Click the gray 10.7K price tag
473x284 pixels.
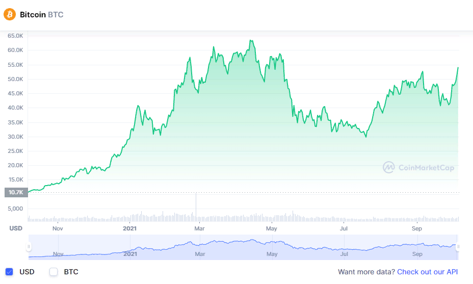point(16,192)
